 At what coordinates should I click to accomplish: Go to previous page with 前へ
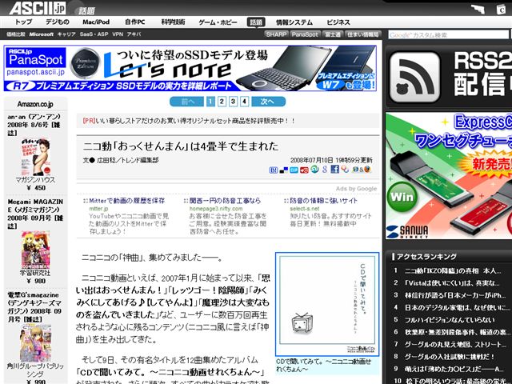click(187, 102)
